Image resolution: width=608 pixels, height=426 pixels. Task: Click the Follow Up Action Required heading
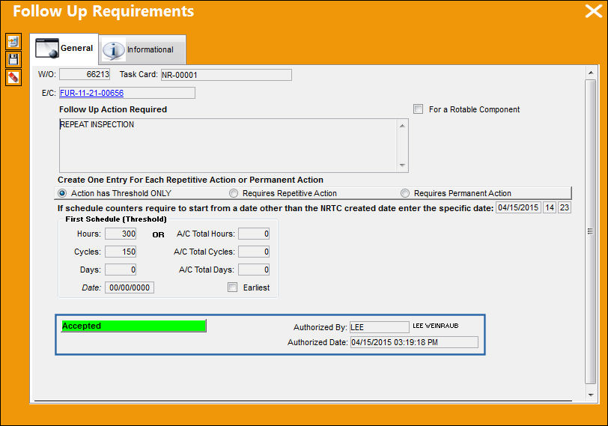[x=113, y=109]
